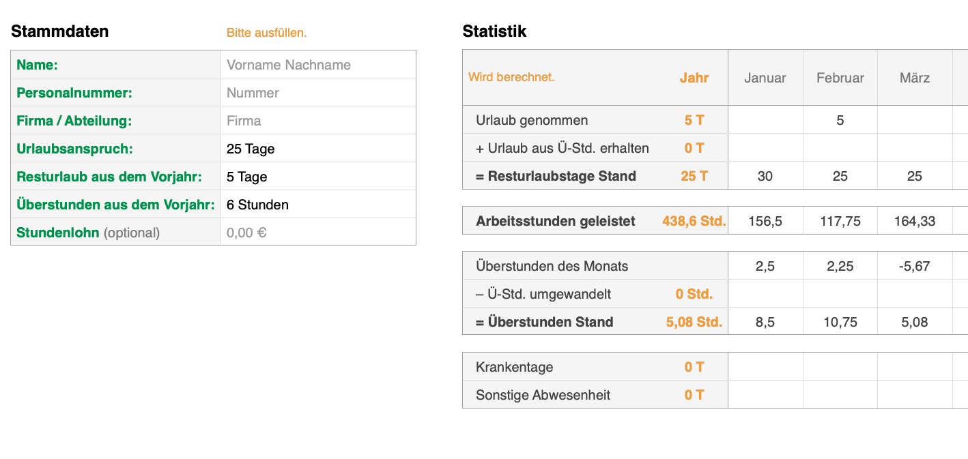Click Januar's Arbeitsstunden geleistet value 156,5
The image size is (968, 459).
tap(765, 221)
